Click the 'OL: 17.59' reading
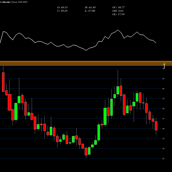 [x=118, y=14]
